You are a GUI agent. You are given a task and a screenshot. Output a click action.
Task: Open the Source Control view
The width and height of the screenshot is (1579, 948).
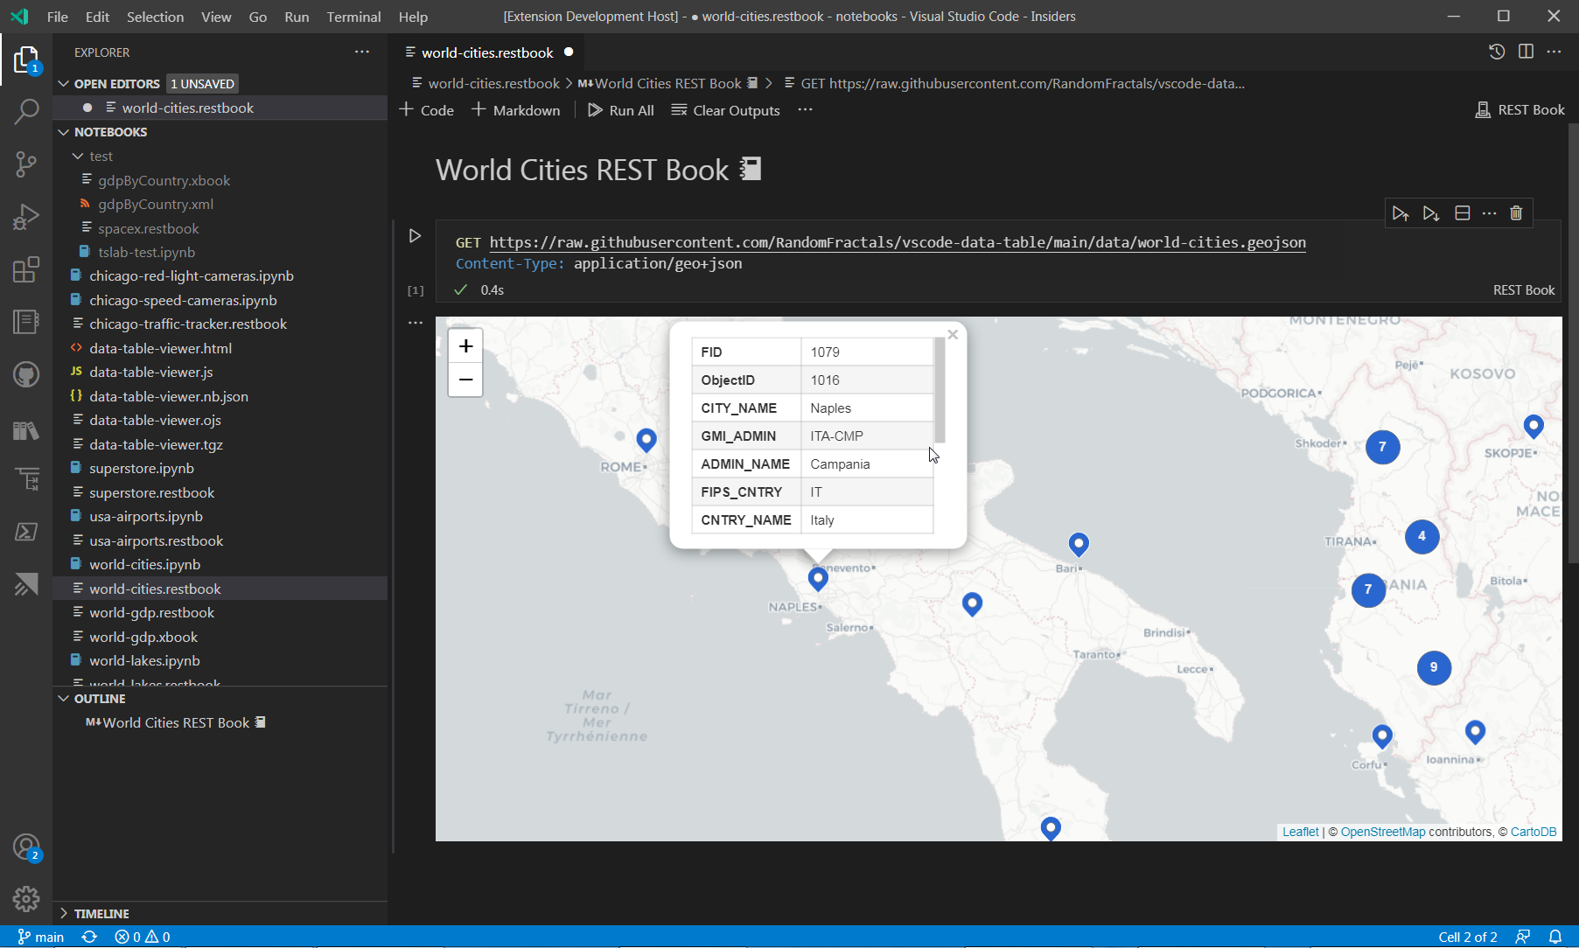[26, 164]
